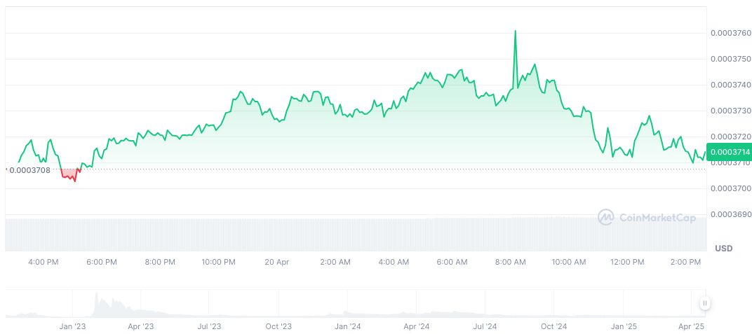752x334 pixels.
Task: Click the 10:00 AM time axis label
Action: 569,263
